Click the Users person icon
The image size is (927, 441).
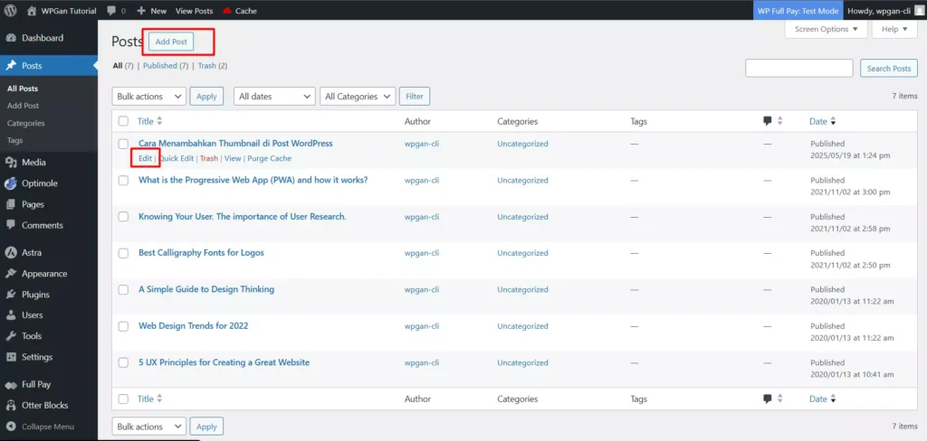tap(11, 314)
